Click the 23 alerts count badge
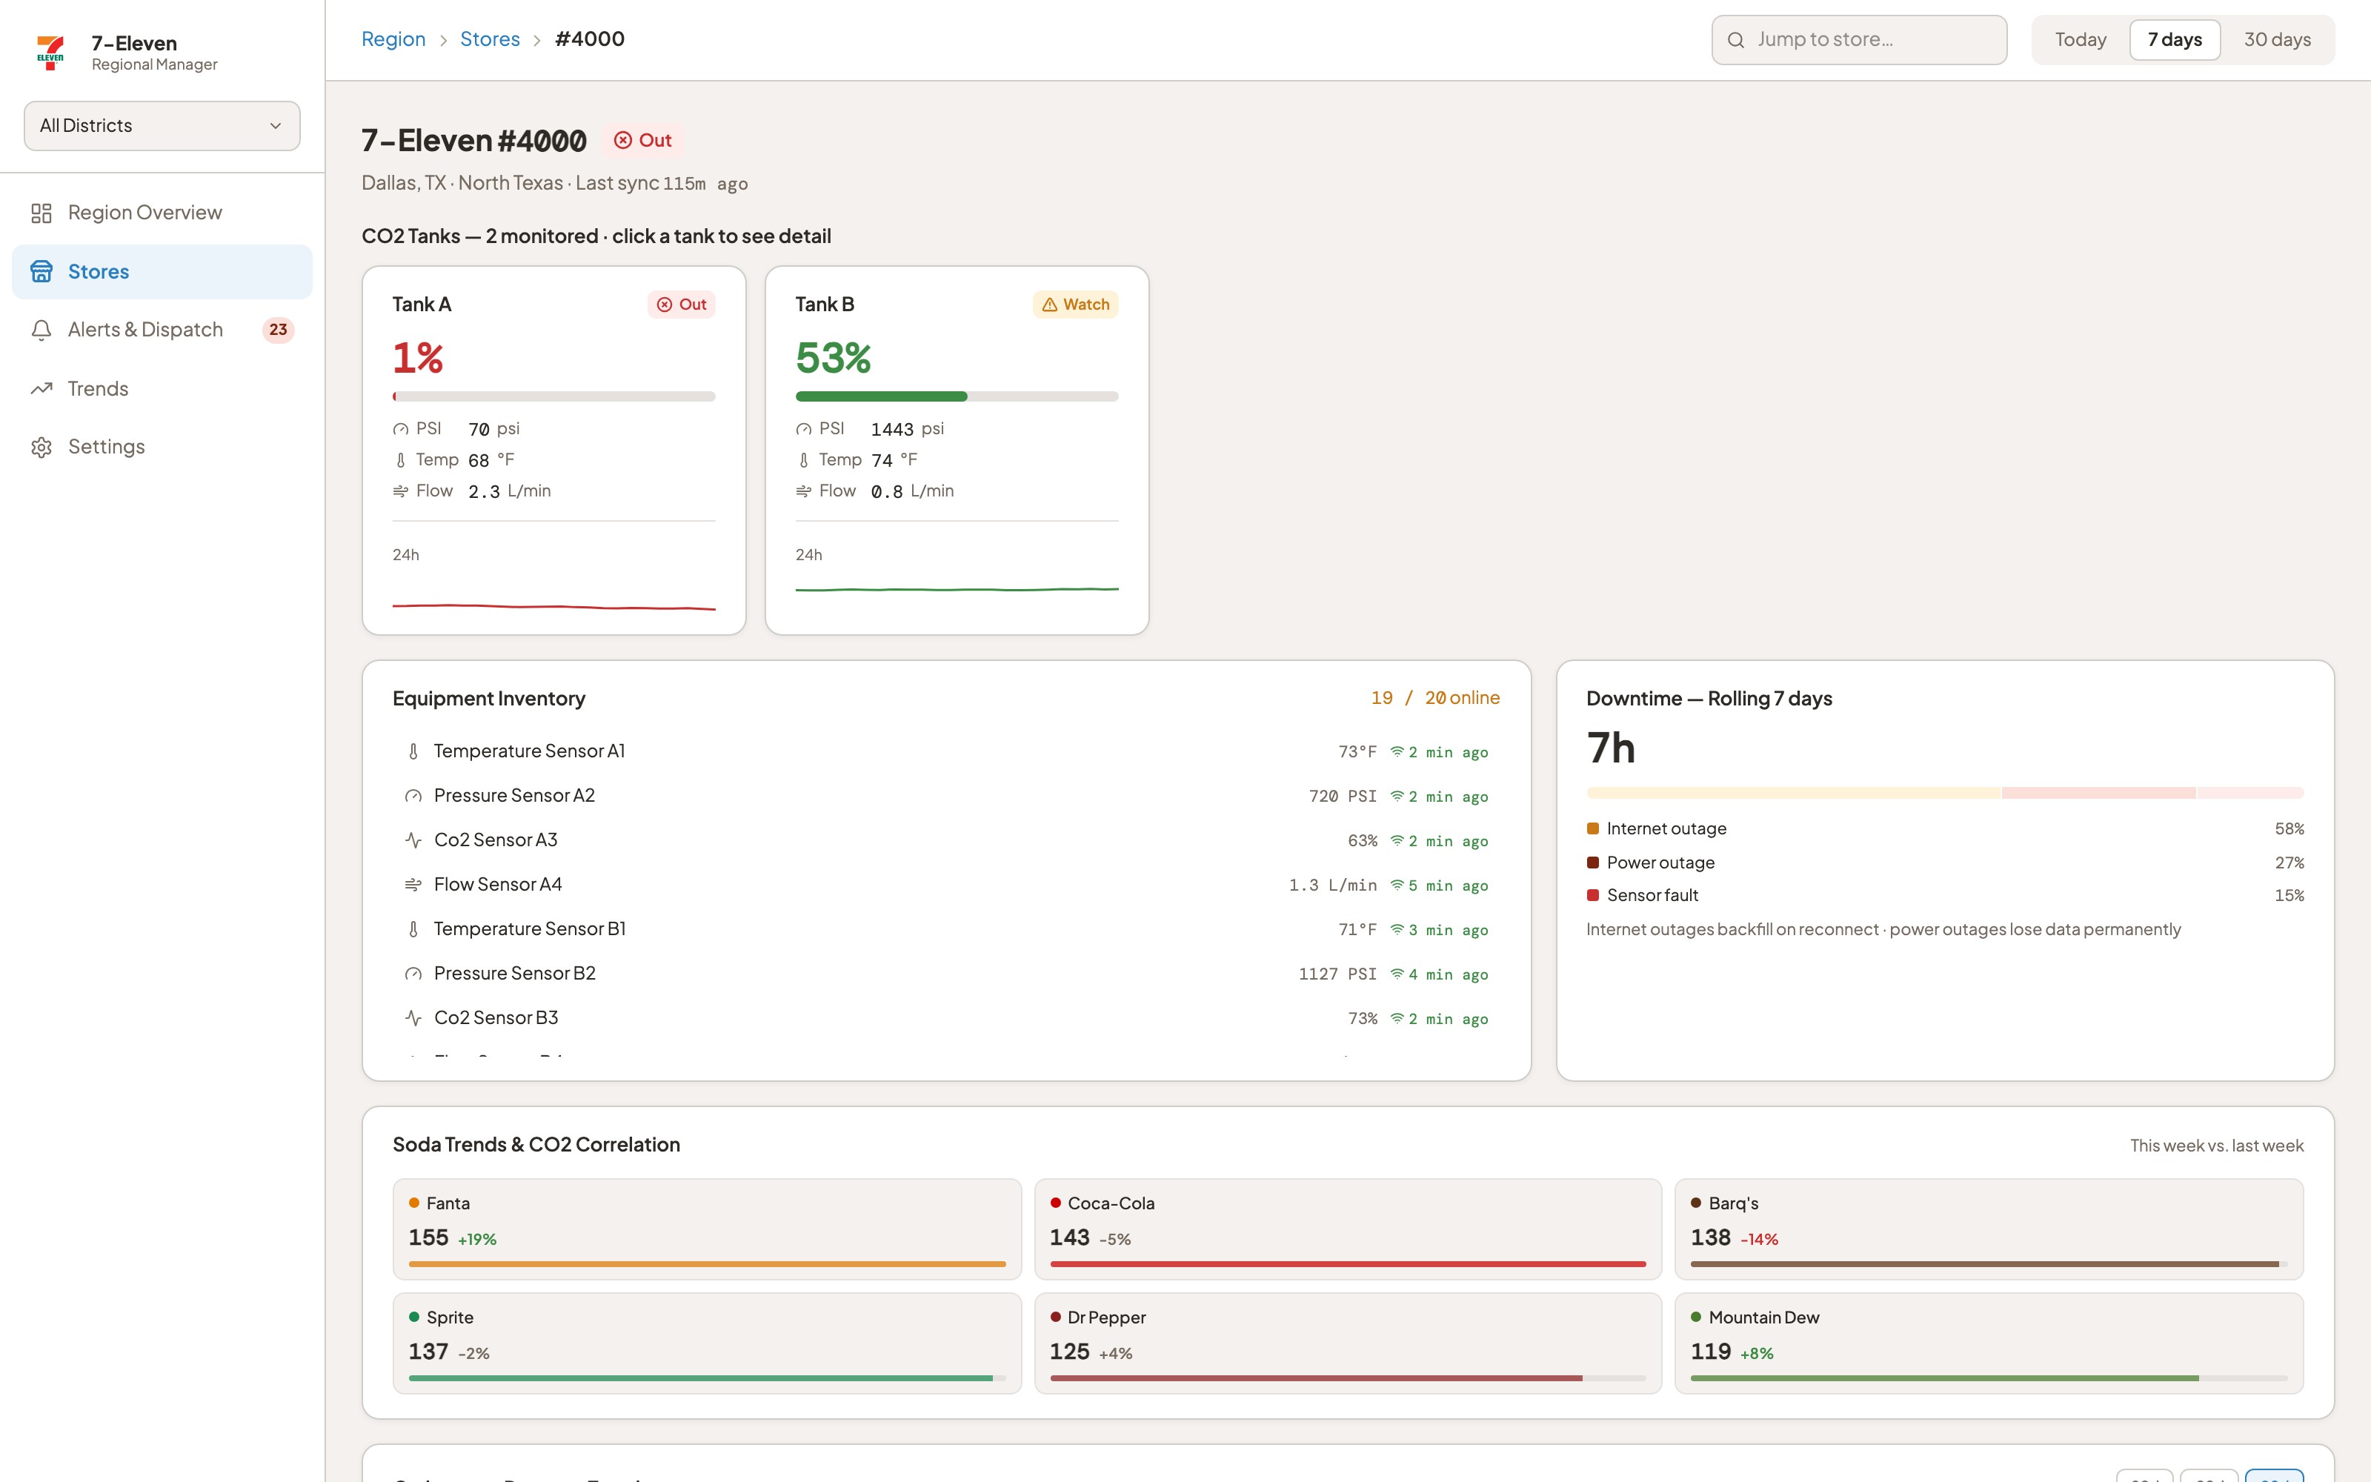Screen dimensions: 2371x1482 tap(279, 330)
